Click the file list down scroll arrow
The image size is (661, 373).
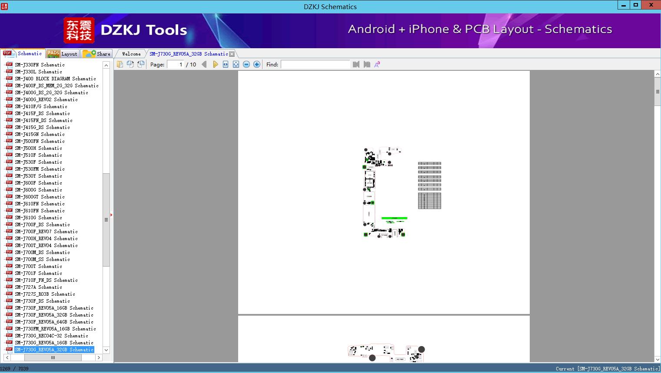pyautogui.click(x=106, y=350)
